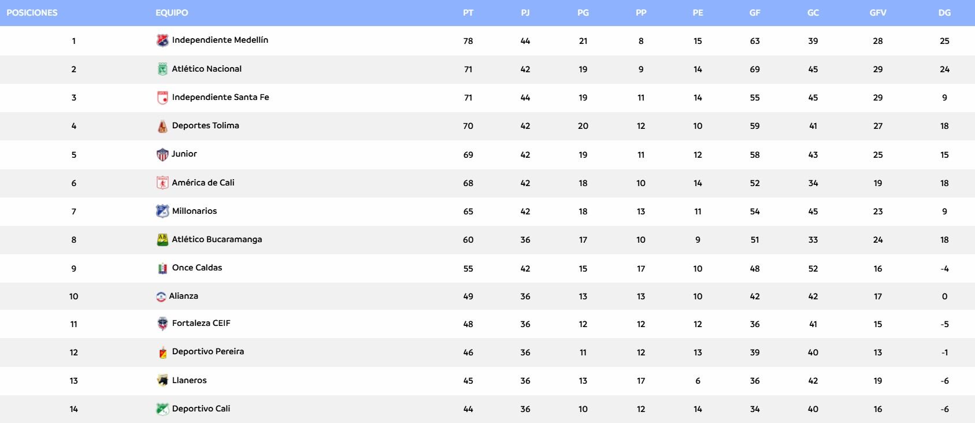This screenshot has width=975, height=423.
Task: Open the Llaneros team link
Action: coord(189,380)
